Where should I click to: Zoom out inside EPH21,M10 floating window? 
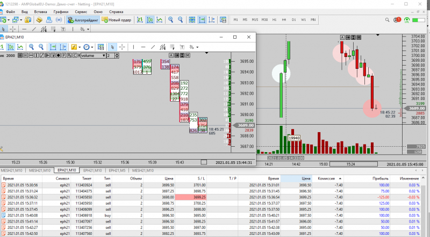click(41, 47)
